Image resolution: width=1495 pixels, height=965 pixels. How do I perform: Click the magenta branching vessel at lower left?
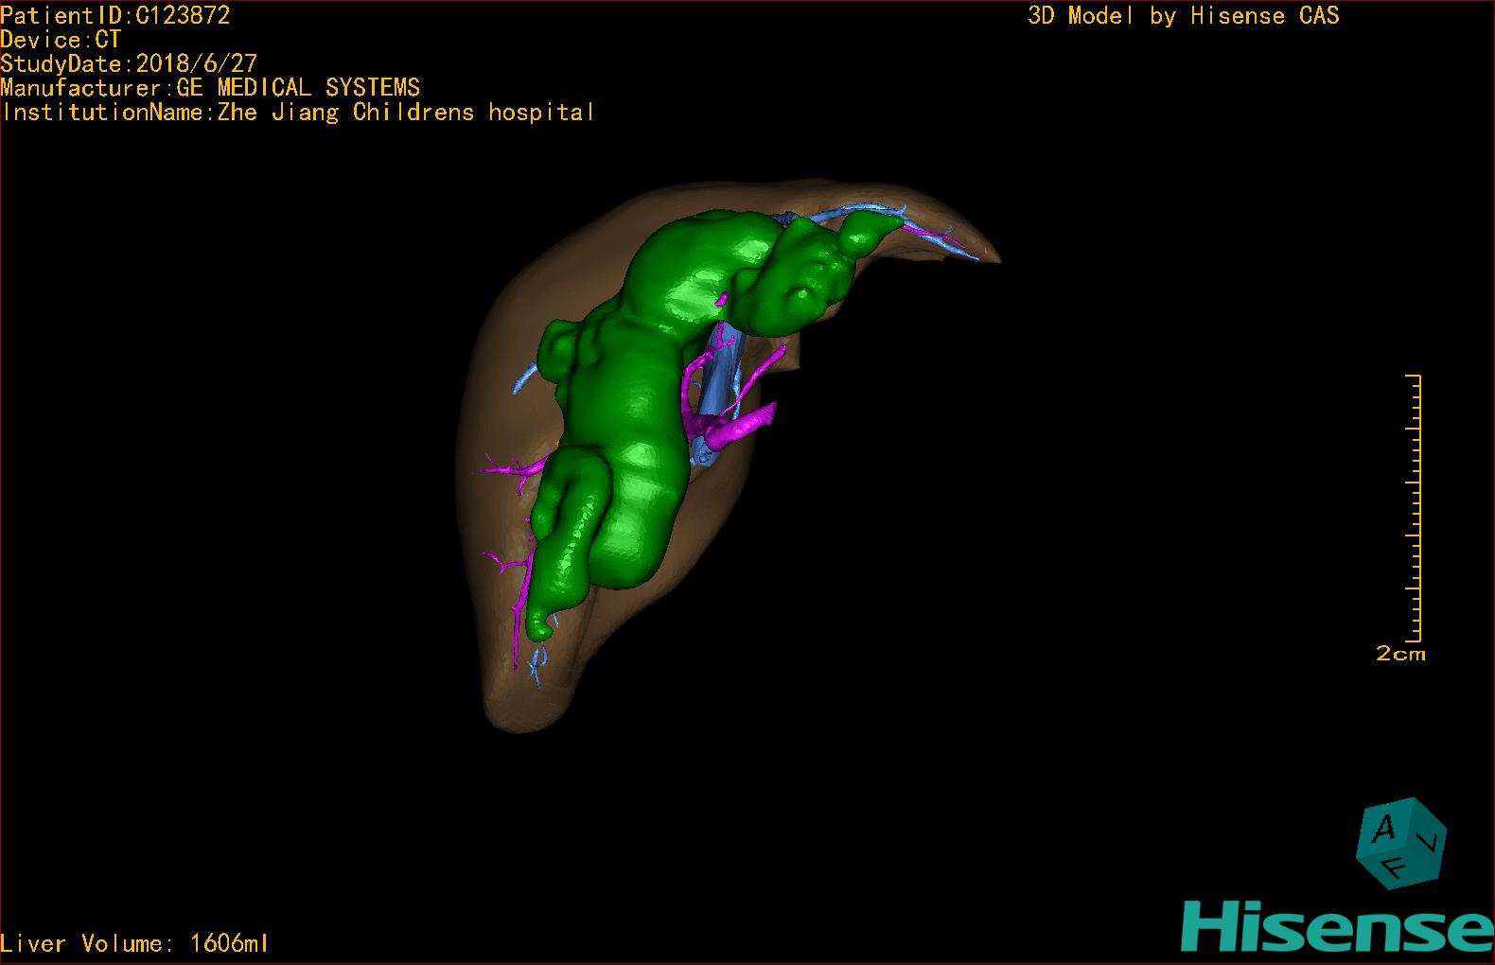[511, 468]
